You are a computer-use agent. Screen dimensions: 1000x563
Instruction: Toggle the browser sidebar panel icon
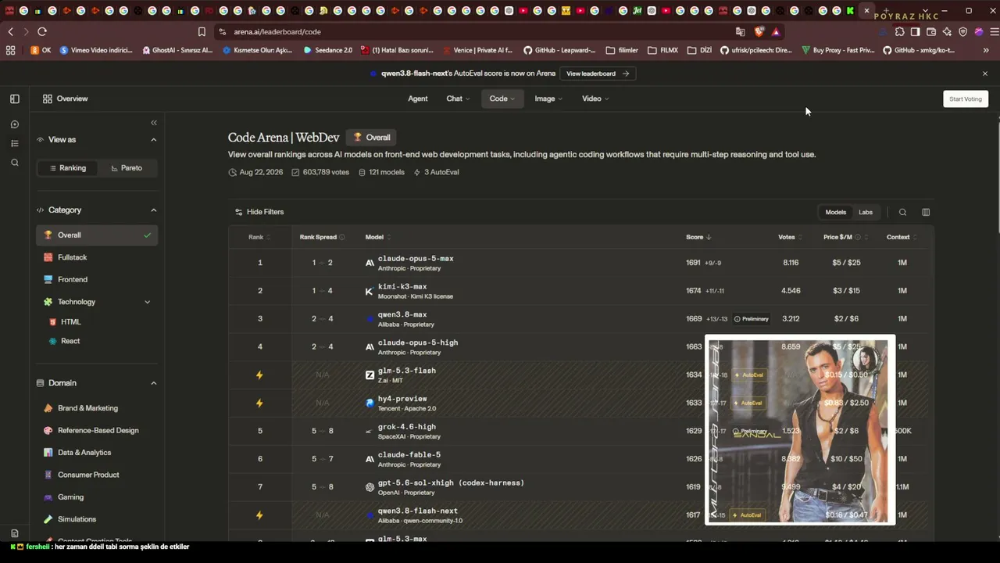click(916, 32)
